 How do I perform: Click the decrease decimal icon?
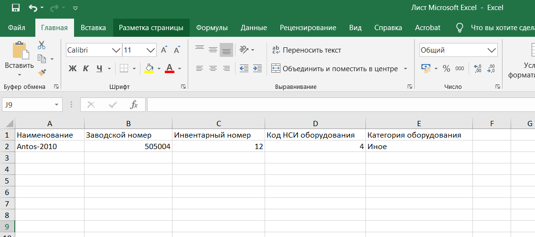coord(492,69)
